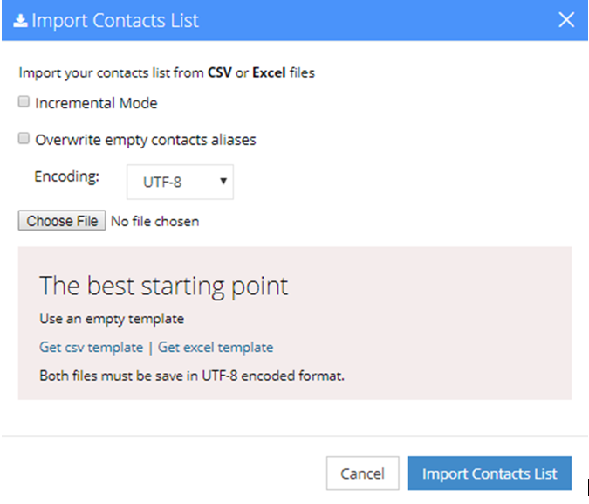Click the 'No file chosen' text
Image resolution: width=589 pixels, height=504 pixels.
154,221
